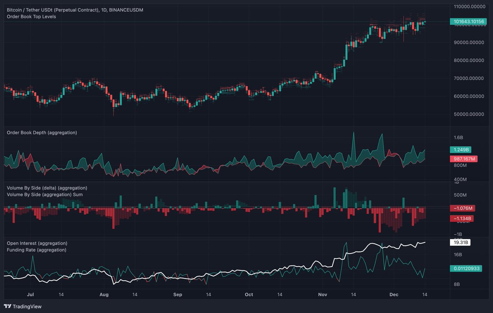
Task: Click the Volume By Side (delta) legend
Action: pos(46,188)
